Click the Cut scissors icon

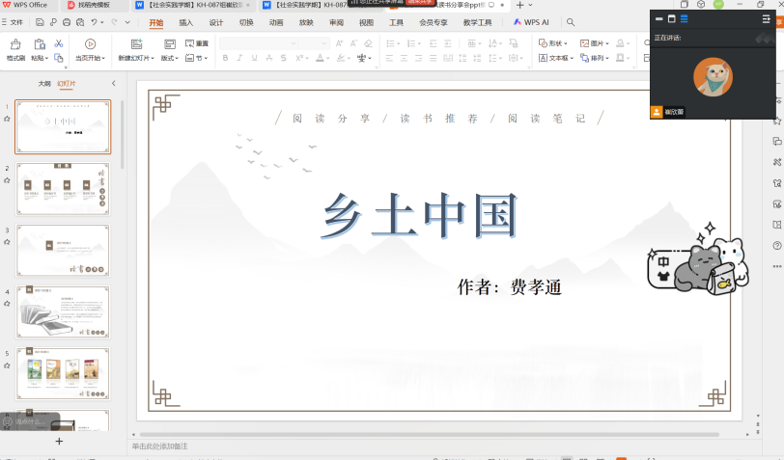coord(59,43)
